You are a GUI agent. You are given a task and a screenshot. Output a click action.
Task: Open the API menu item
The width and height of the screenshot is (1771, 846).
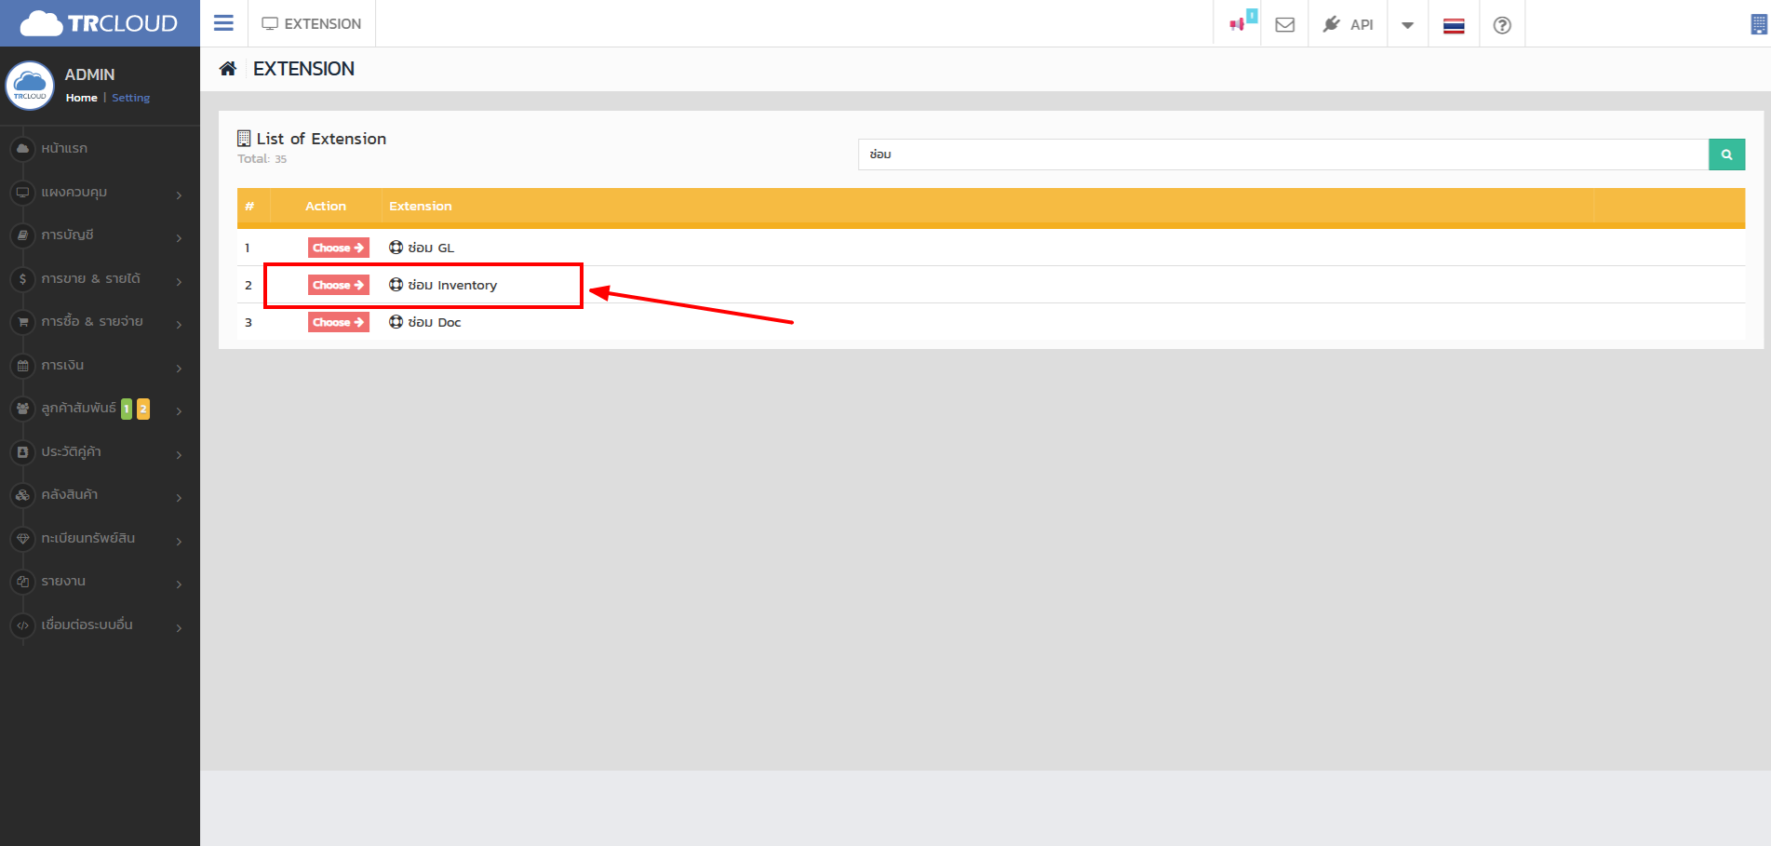(1348, 24)
